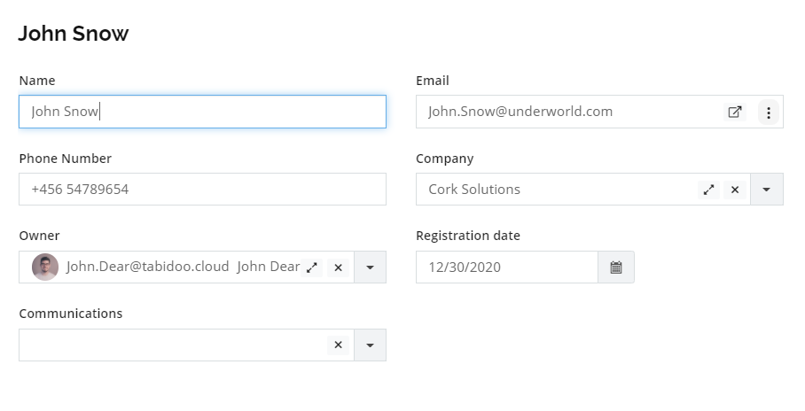Open the three-dot menu in Email field
The image size is (805, 411).
[x=769, y=112]
